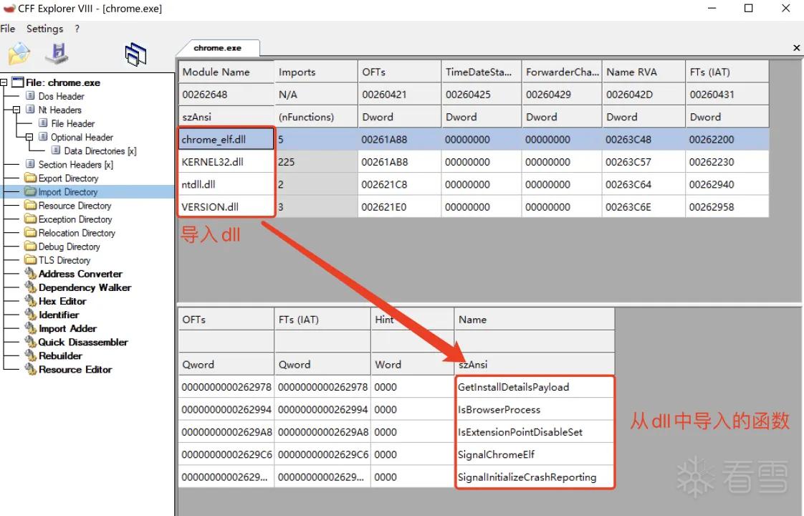Open the Resource Editor tool

75,369
